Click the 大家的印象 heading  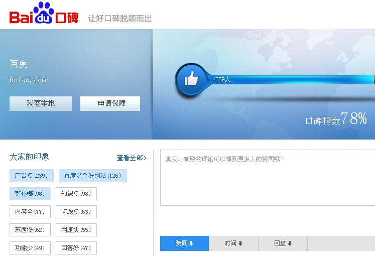point(30,157)
